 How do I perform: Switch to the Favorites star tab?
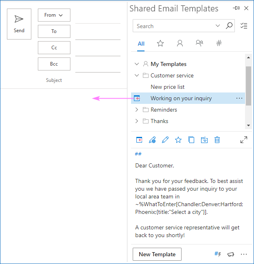coord(160,43)
